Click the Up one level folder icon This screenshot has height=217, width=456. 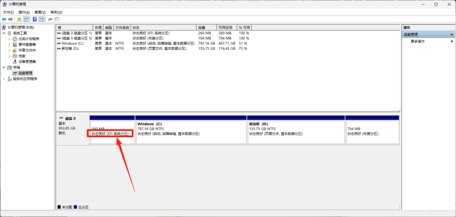coord(19,19)
